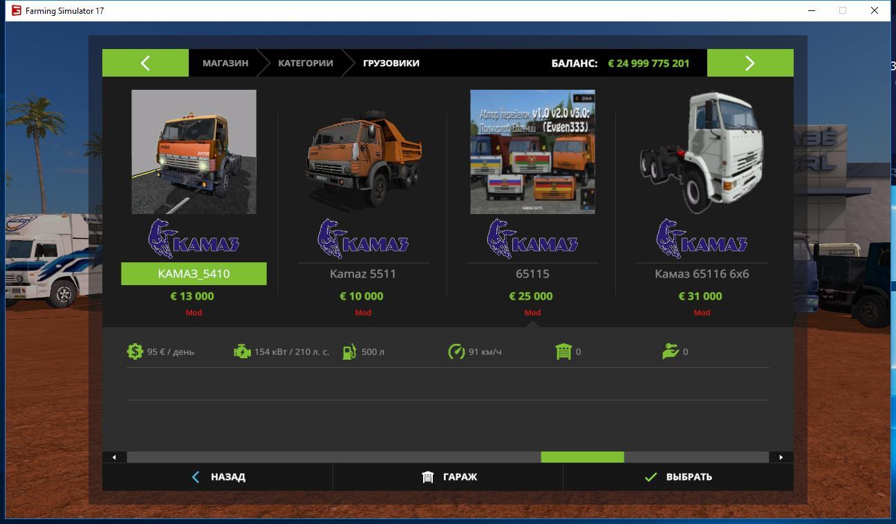Select the white Камаз 65116 6x6 thumbnail
Image resolution: width=896 pixels, height=524 pixels.
702,152
